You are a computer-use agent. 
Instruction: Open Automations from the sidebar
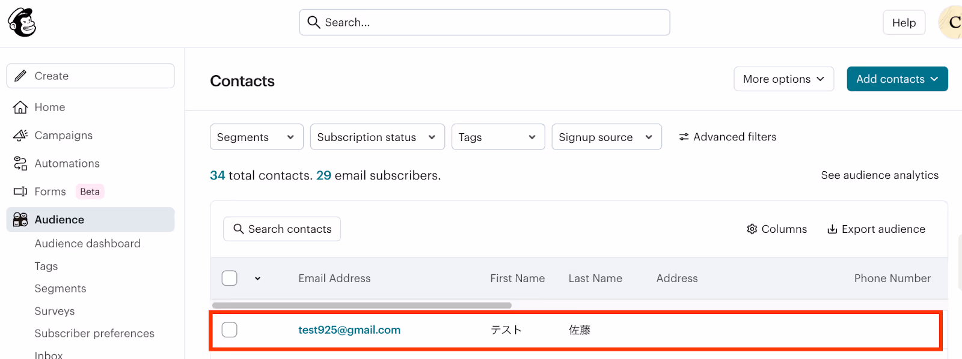coord(67,163)
